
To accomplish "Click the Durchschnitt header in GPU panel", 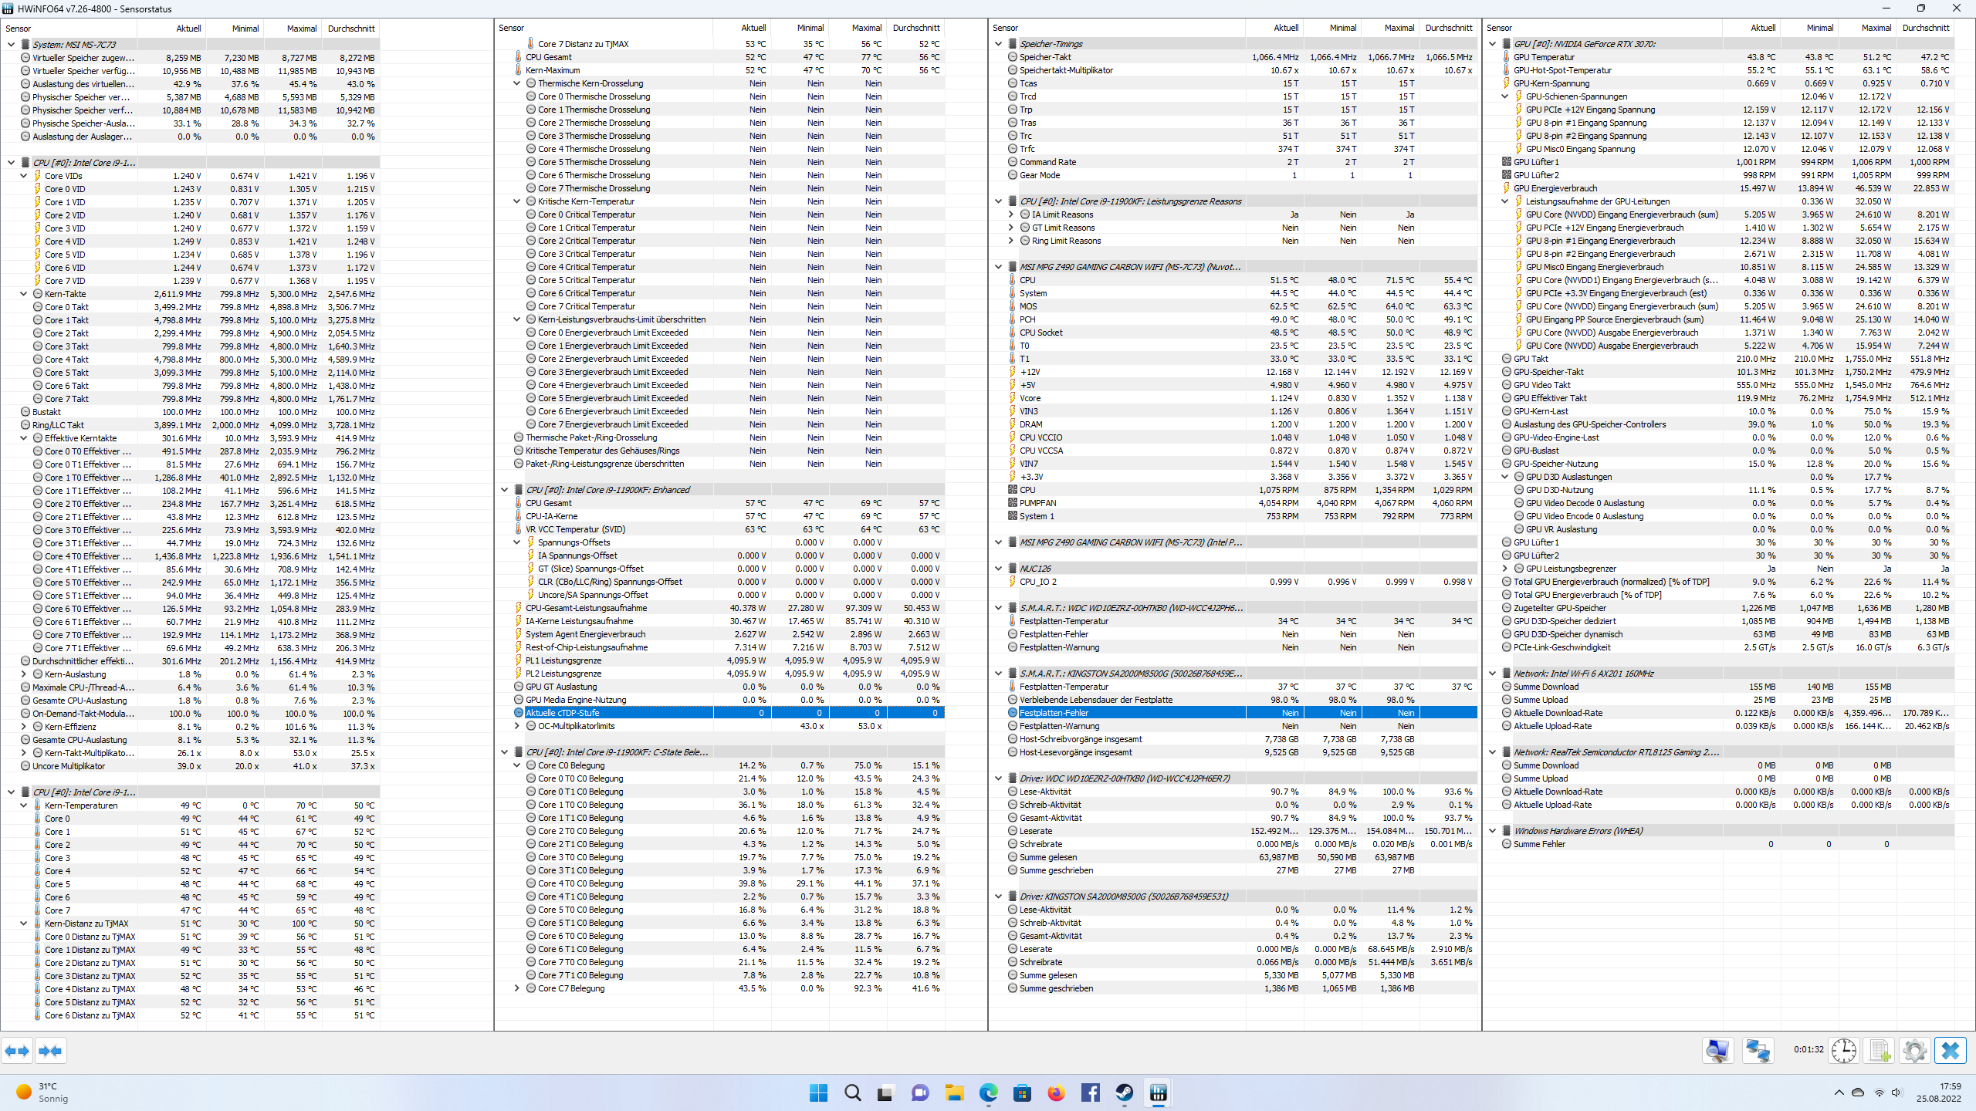I will pyautogui.click(x=1925, y=28).
